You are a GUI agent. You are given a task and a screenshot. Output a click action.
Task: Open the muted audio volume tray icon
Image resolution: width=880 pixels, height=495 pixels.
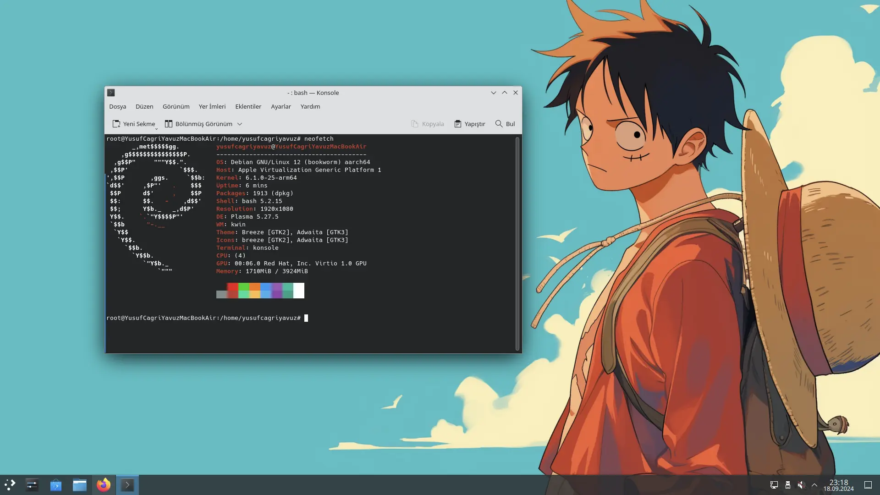801,485
